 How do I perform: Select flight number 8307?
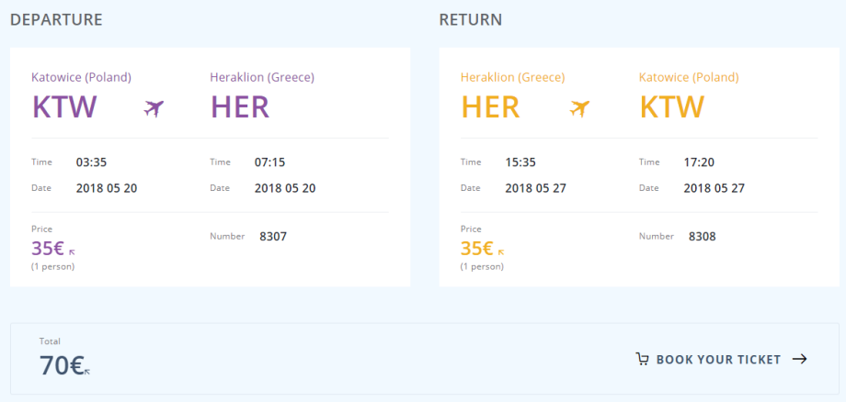pyautogui.click(x=273, y=236)
